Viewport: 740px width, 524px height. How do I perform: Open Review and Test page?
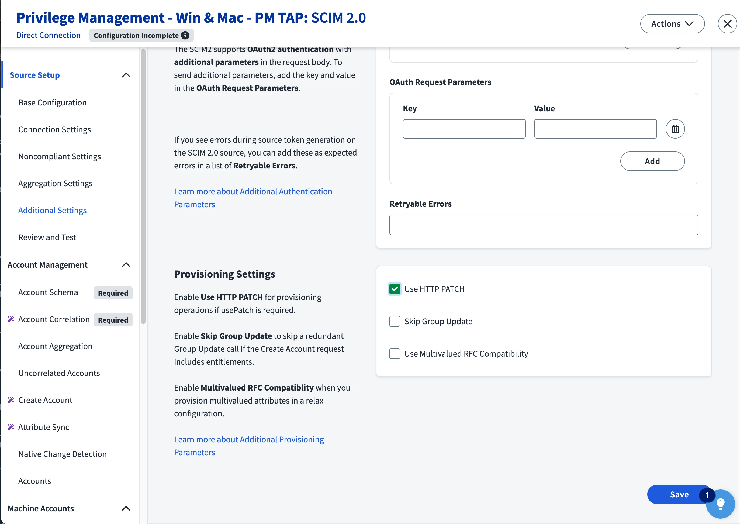pos(47,237)
